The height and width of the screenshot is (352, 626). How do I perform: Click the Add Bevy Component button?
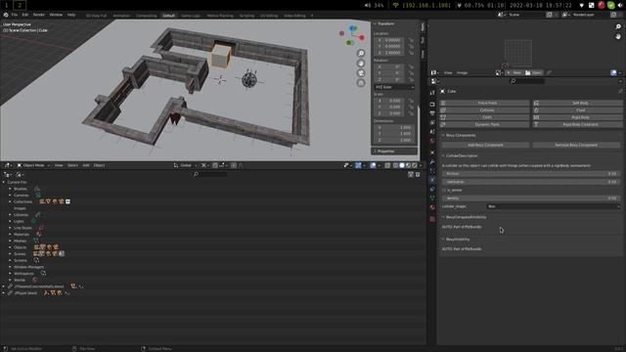tap(485, 145)
